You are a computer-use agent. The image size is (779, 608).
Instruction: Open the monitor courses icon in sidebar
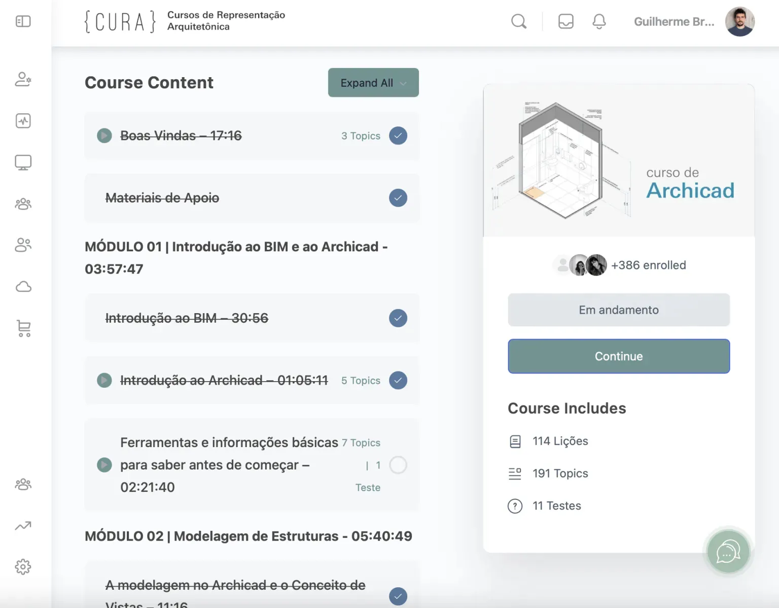[x=23, y=162]
